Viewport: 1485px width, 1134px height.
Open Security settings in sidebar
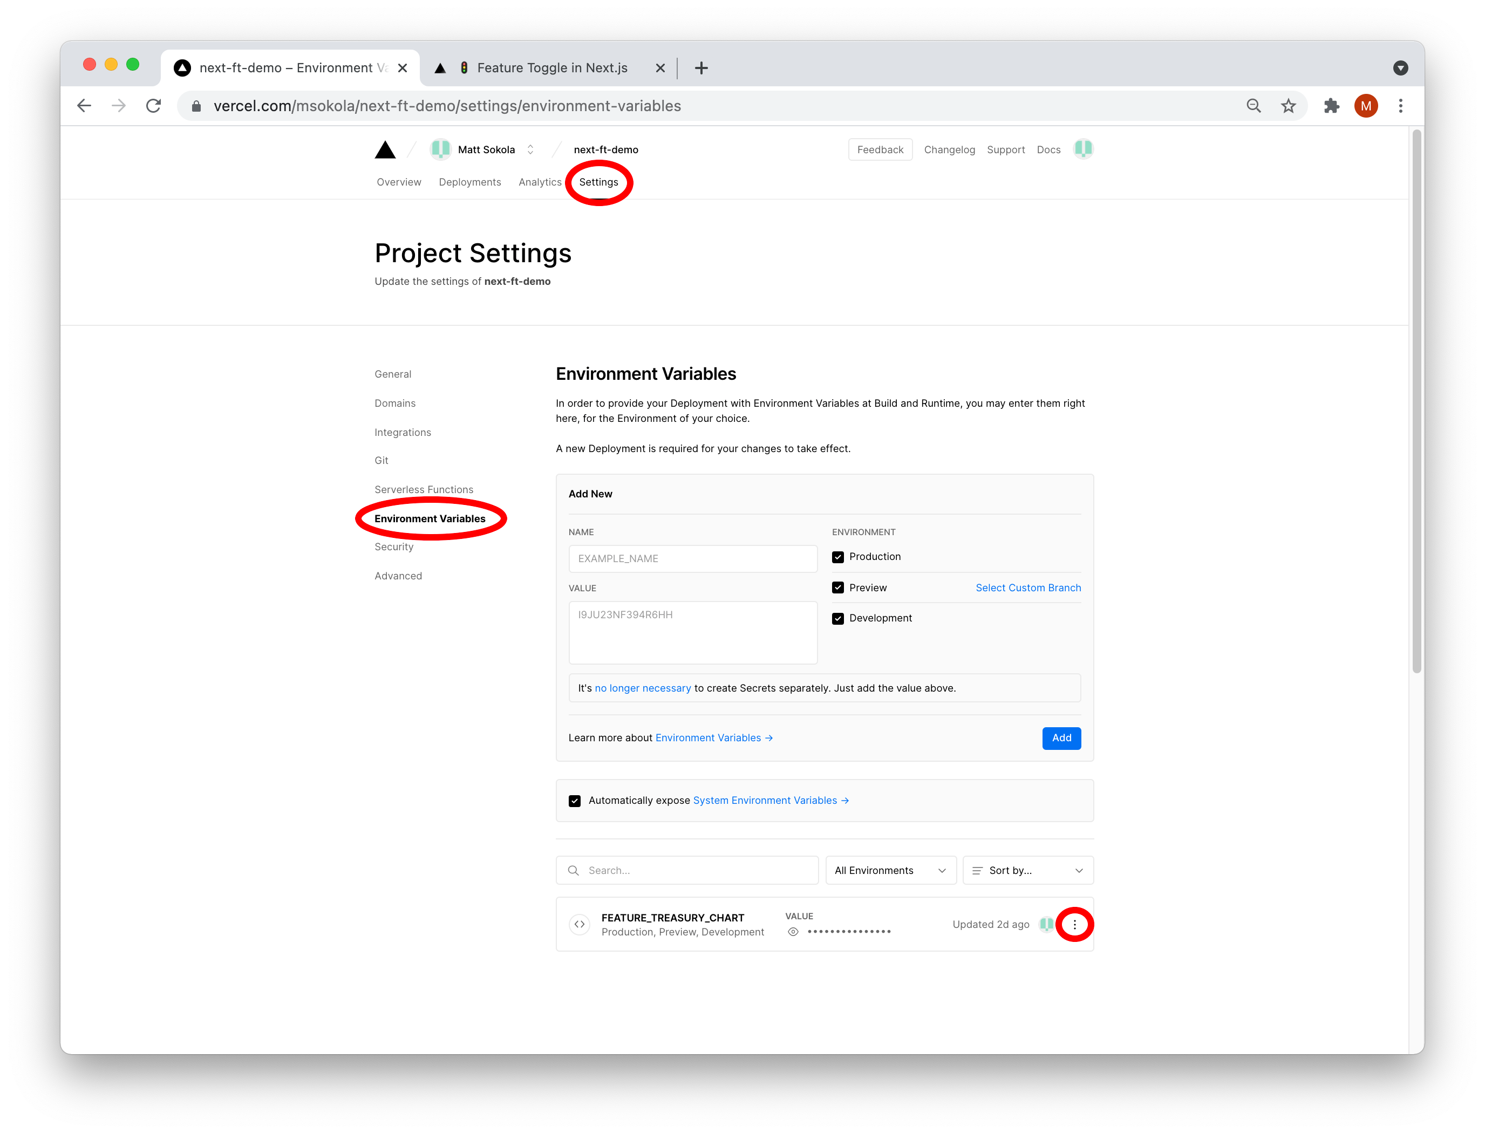point(393,546)
